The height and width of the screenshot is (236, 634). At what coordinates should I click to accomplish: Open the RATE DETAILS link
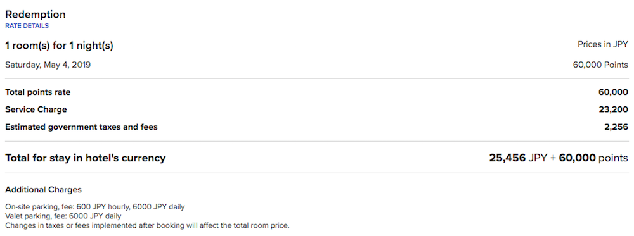click(27, 26)
